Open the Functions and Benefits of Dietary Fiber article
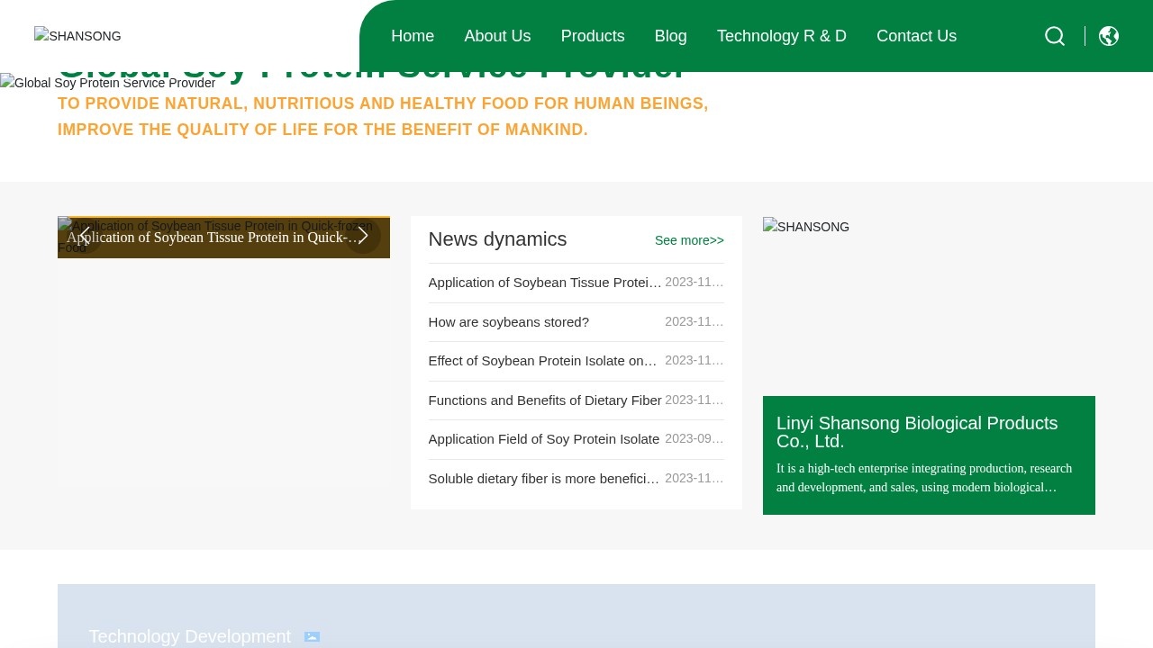 pyautogui.click(x=545, y=400)
